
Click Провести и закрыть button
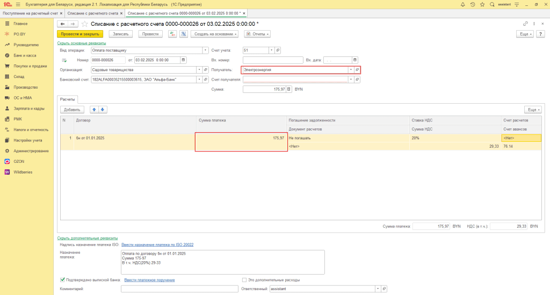coord(80,34)
